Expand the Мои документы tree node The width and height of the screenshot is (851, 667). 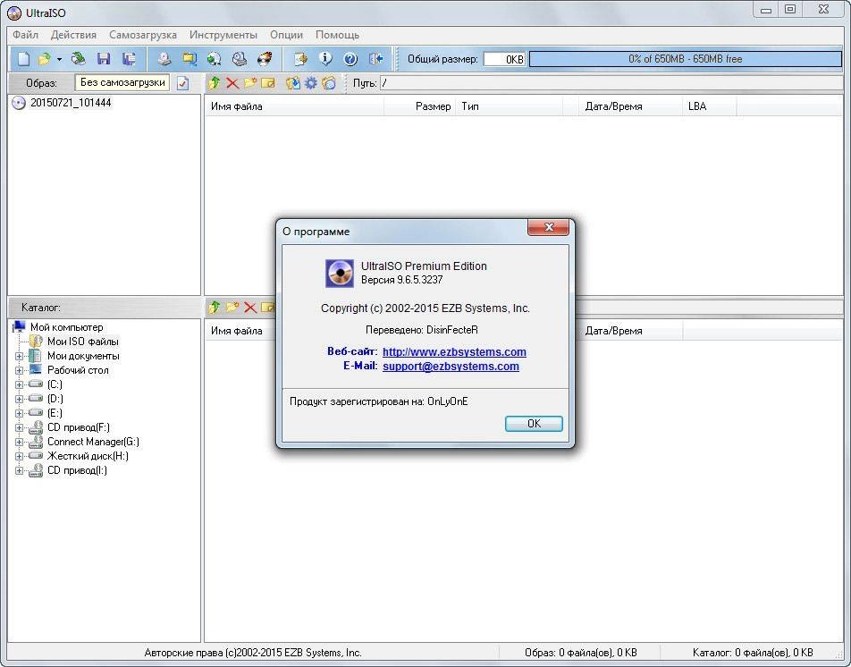(19, 356)
